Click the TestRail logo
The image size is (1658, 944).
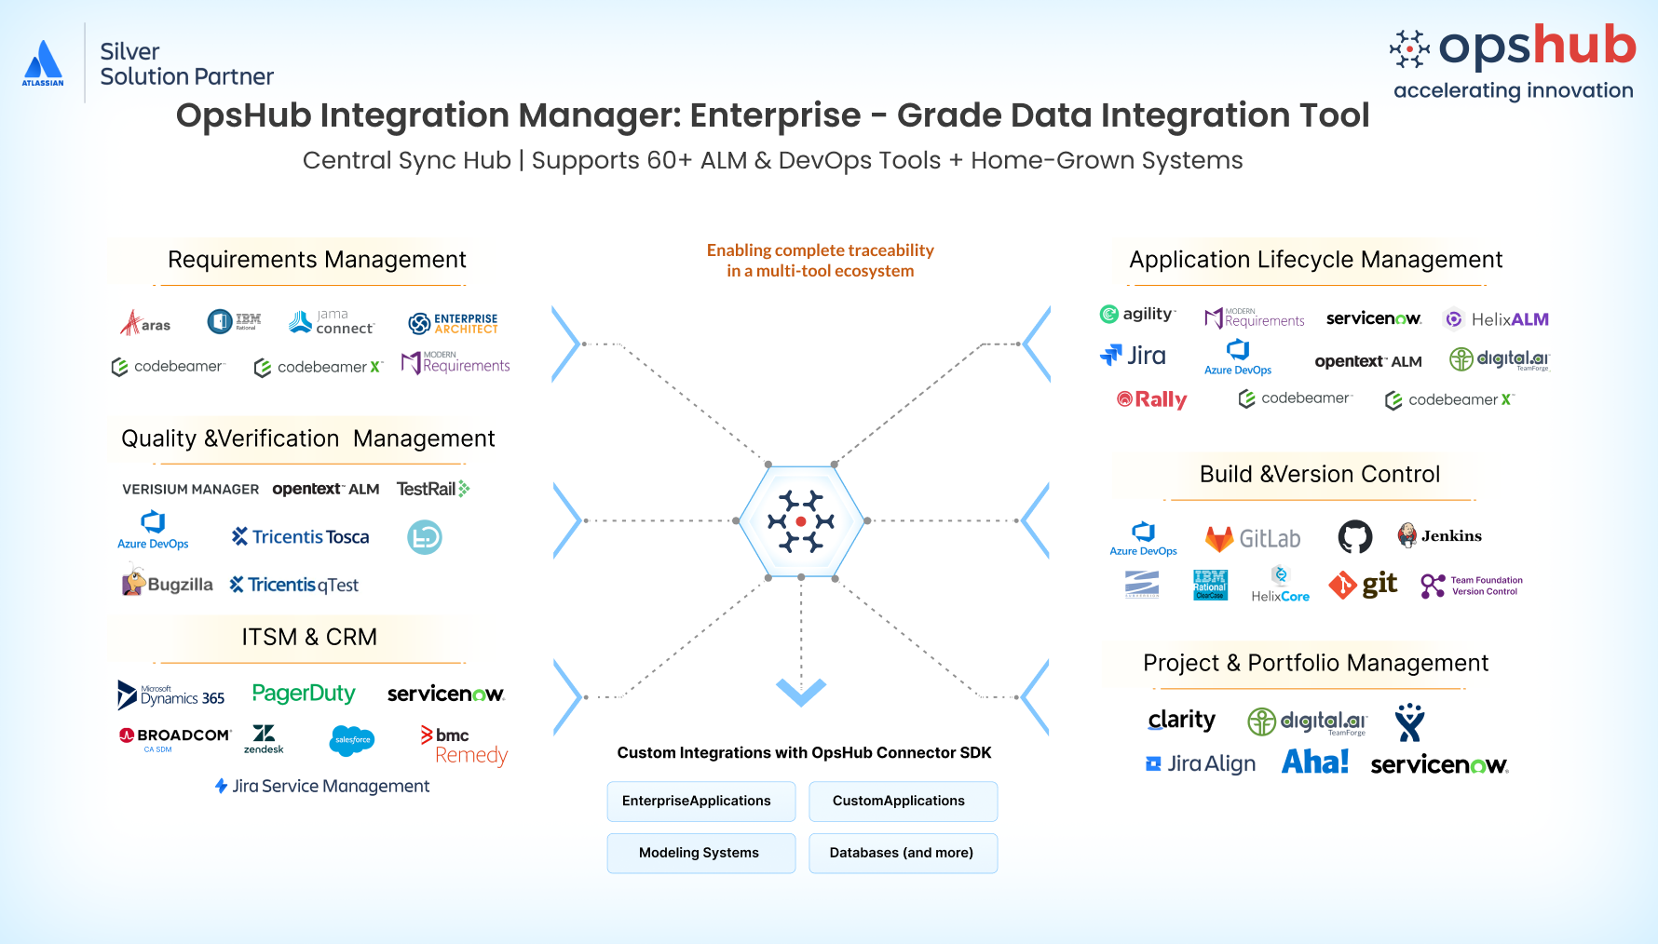432,488
